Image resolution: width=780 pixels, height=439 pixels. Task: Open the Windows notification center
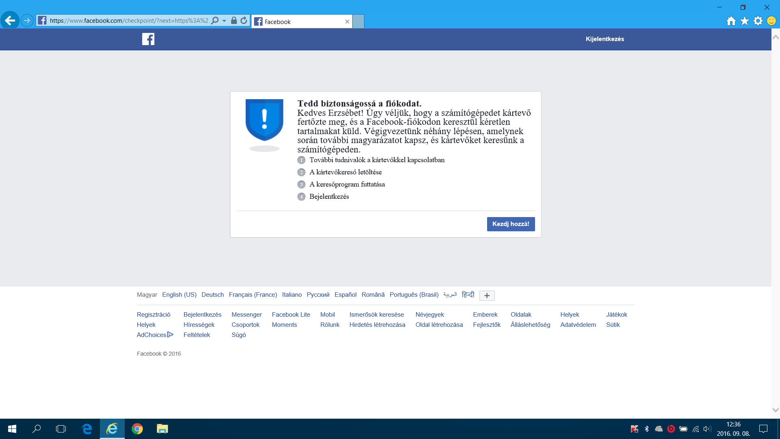click(763, 429)
